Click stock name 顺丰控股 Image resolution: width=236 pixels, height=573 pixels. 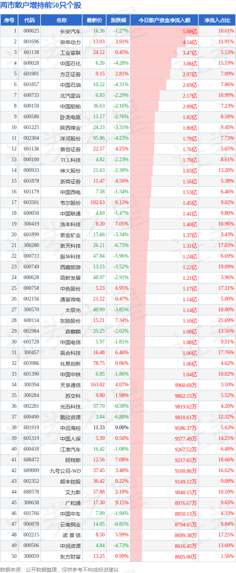point(70,482)
